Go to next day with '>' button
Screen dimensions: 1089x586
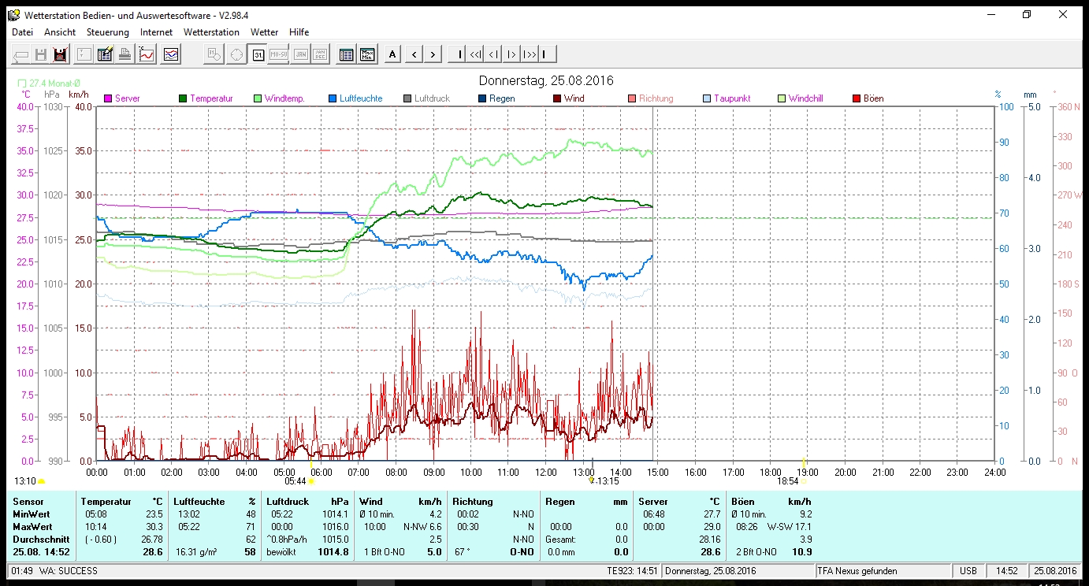[433, 54]
